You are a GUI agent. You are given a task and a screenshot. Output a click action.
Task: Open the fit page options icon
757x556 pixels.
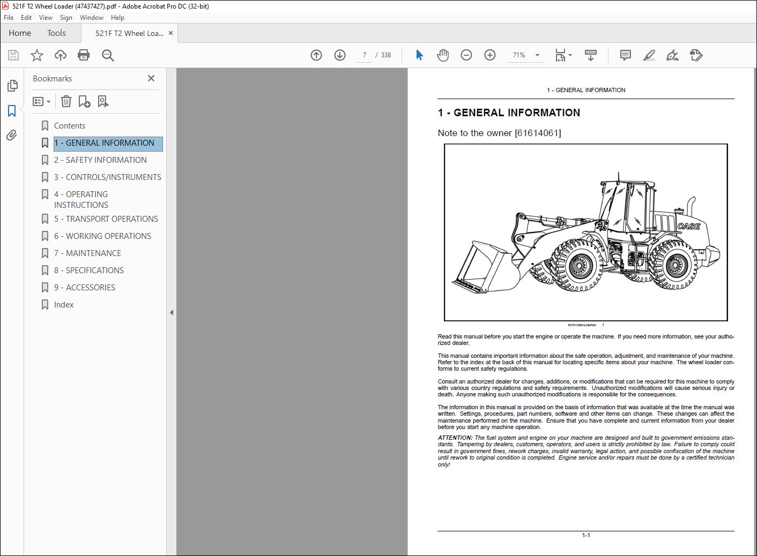(563, 55)
